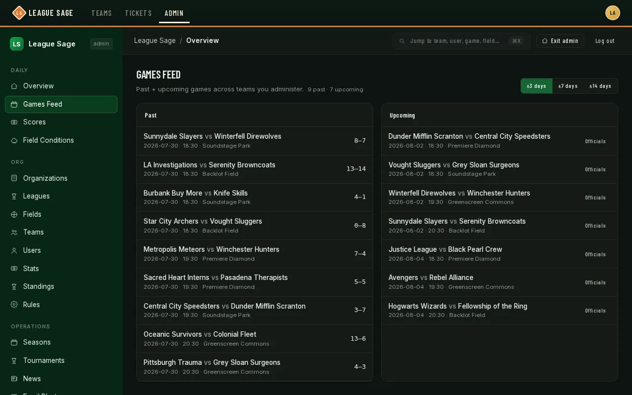Open Officials for Sunnydale Slayers vs Serenity Browncoats
632x395 pixels.
coord(595,226)
